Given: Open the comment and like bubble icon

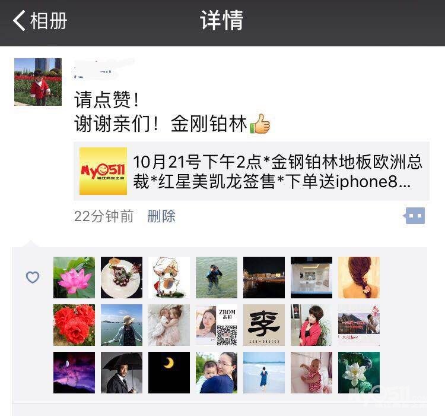Looking at the screenshot, I should click(414, 216).
